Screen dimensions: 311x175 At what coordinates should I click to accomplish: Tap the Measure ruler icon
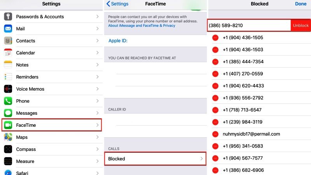point(8,161)
